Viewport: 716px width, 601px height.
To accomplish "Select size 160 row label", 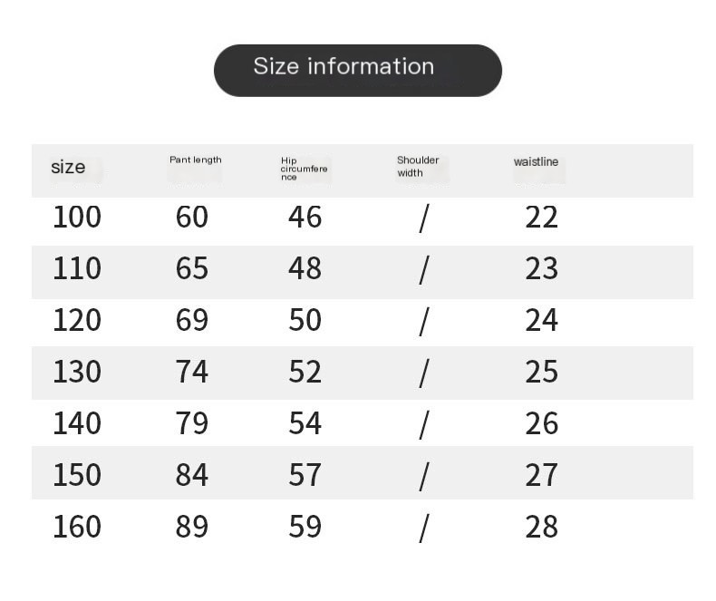I will (x=77, y=526).
